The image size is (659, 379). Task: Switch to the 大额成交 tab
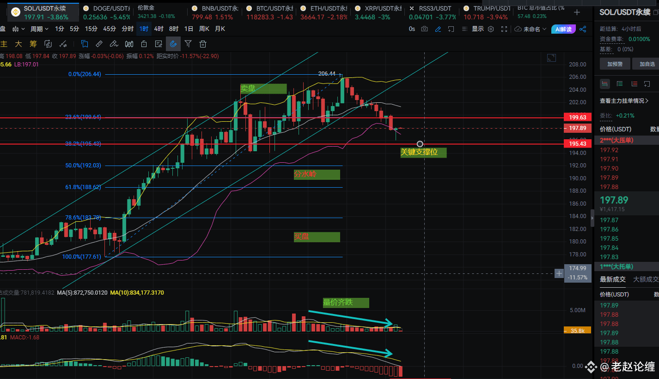coord(646,279)
